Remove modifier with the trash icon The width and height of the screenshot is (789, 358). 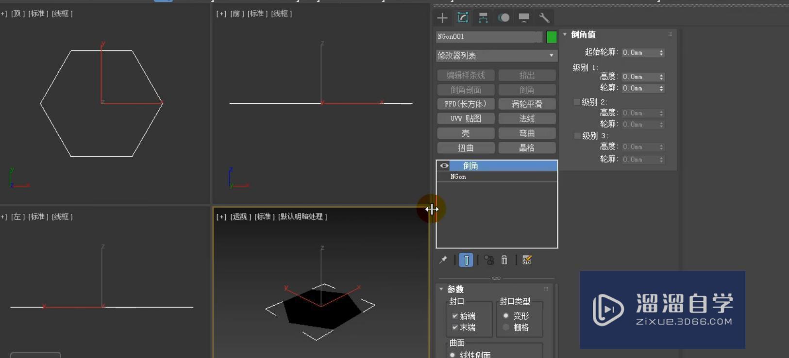504,260
